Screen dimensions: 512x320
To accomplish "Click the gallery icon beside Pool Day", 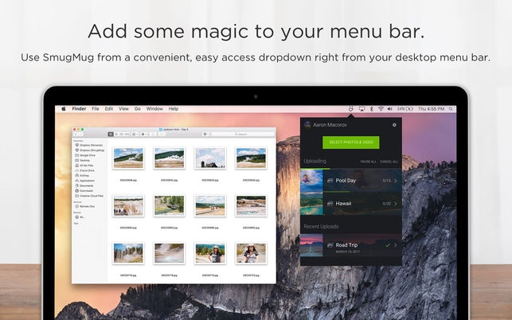I will click(x=330, y=181).
